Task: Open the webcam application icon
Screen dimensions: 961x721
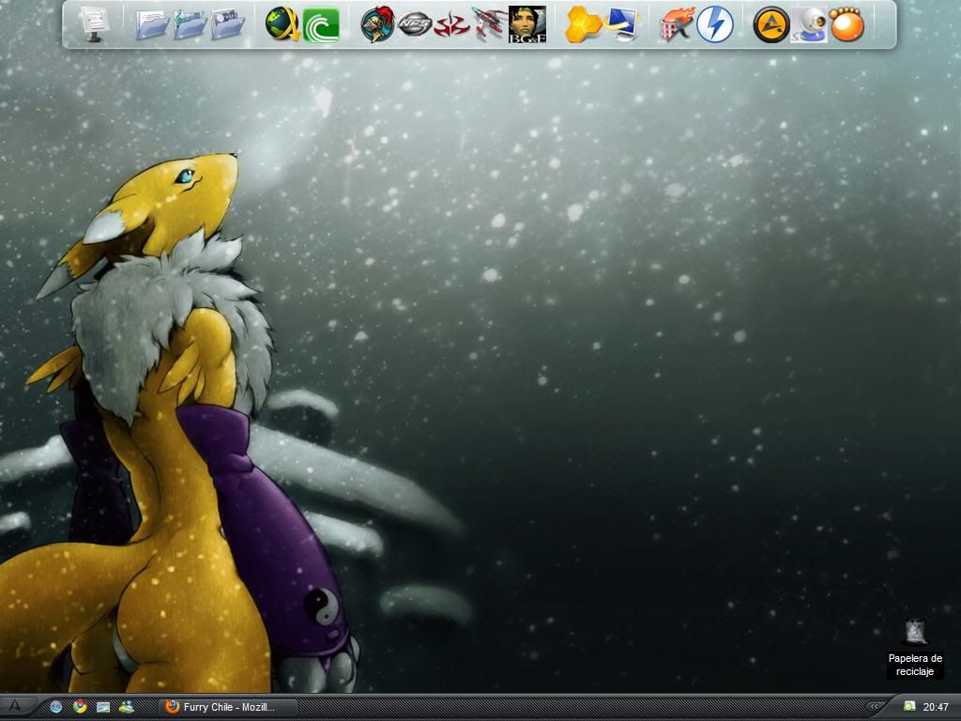Action: [809, 24]
